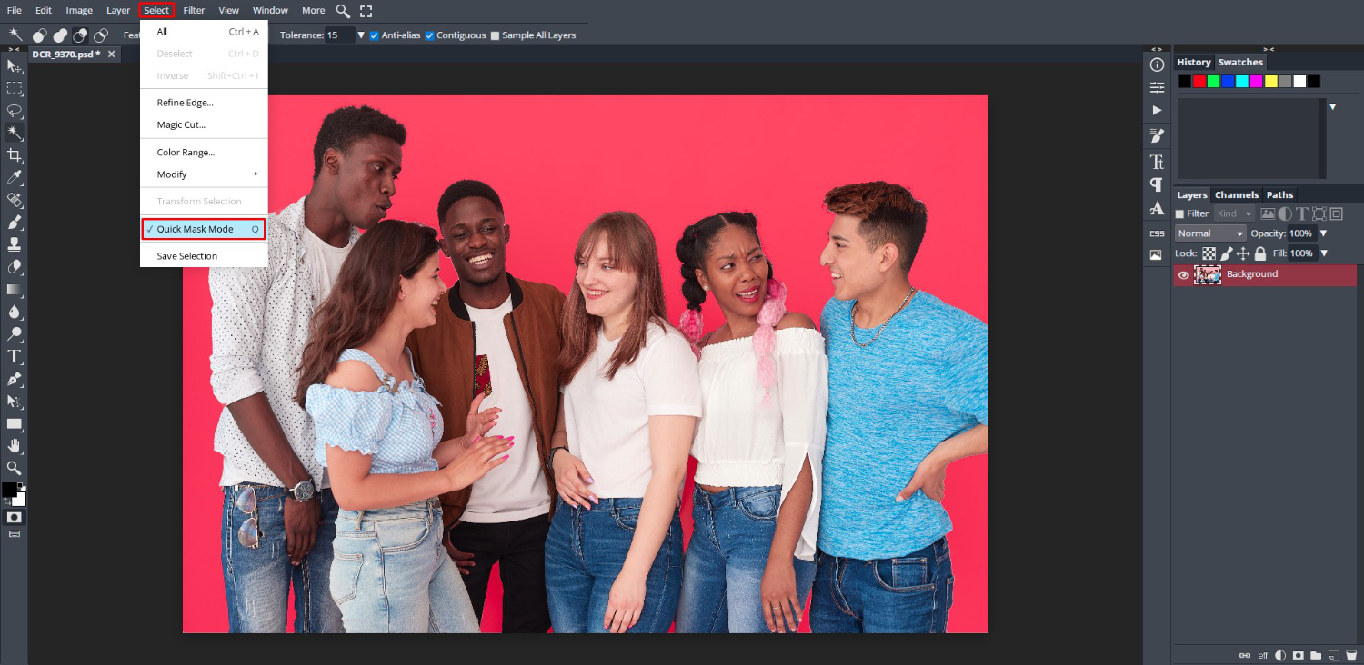Toggle lock position icon
Image resolution: width=1364 pixels, height=665 pixels.
1243,253
